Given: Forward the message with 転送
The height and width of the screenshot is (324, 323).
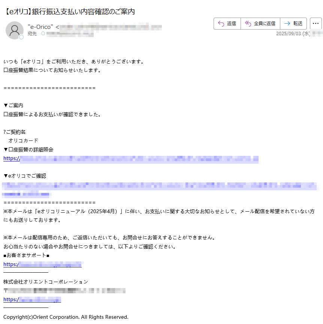Looking at the screenshot, I should pos(293,24).
